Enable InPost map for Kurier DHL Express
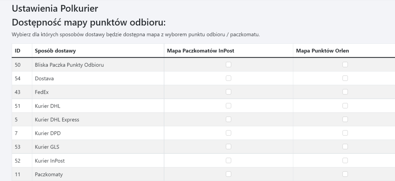Image resolution: width=395 pixels, height=181 pixels. pyautogui.click(x=229, y=119)
